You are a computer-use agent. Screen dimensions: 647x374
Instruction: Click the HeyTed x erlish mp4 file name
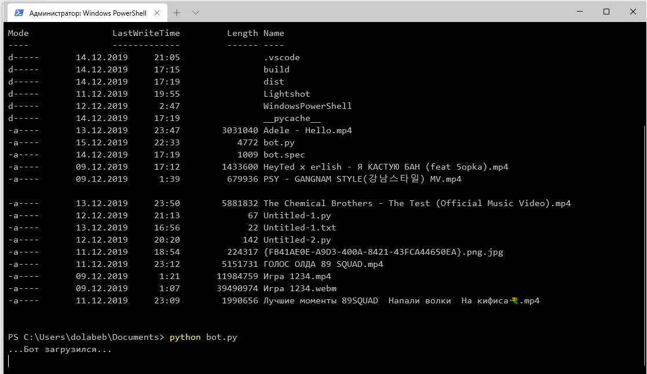point(386,167)
